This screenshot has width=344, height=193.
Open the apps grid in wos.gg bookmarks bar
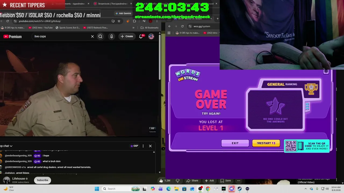[169, 33]
